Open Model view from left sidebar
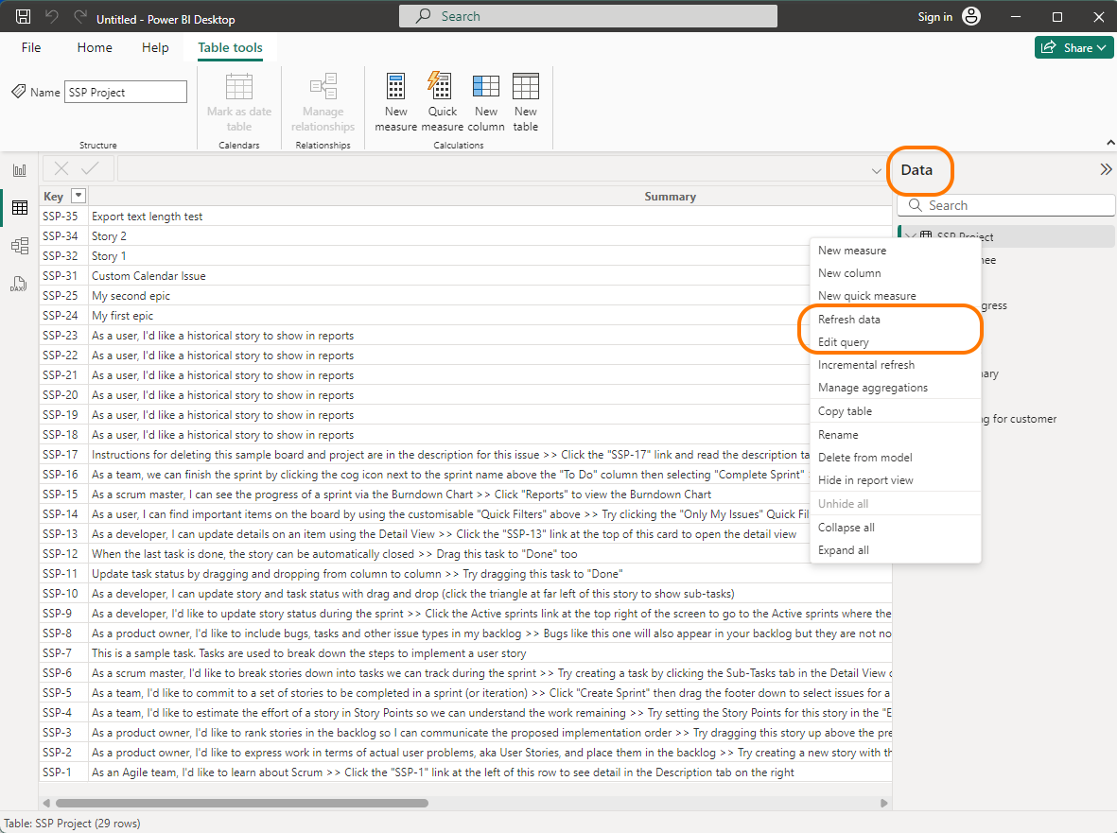The image size is (1117, 833). (19, 246)
